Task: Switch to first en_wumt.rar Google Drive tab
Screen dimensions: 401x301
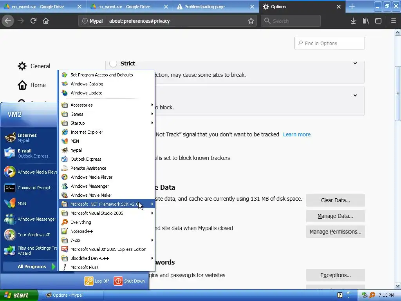Action: 43,7
